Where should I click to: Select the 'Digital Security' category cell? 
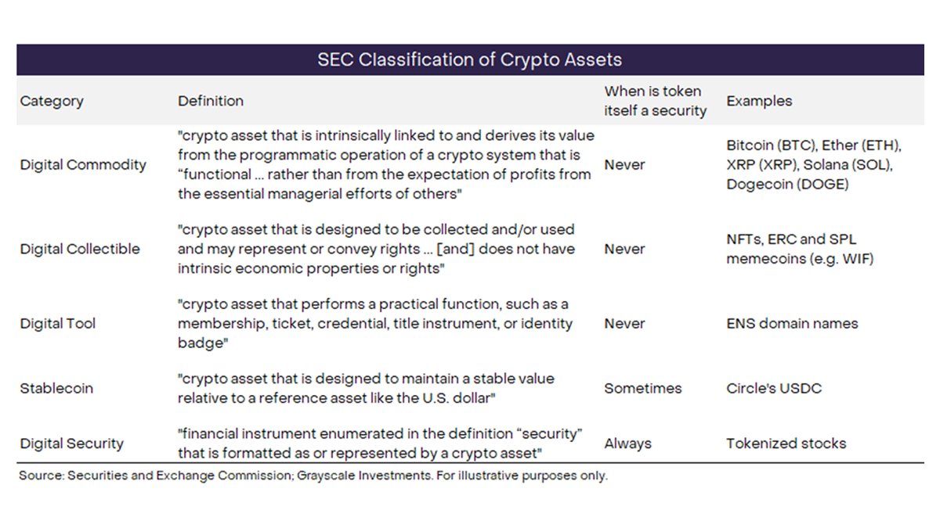72,444
